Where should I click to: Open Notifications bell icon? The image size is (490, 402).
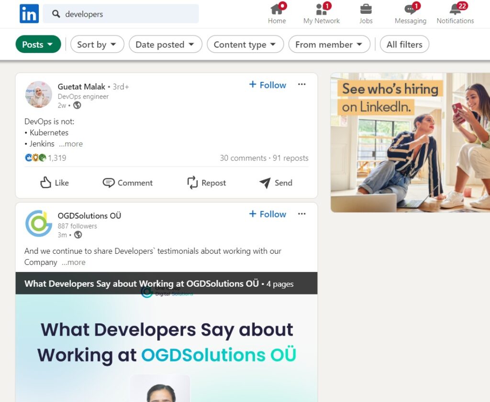(x=455, y=10)
